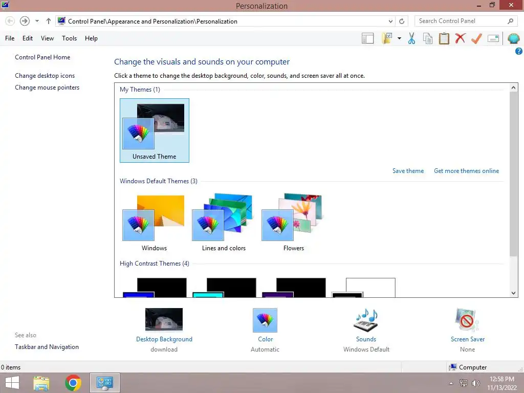Open the Windows Start button
The width and height of the screenshot is (524, 393).
12,383
